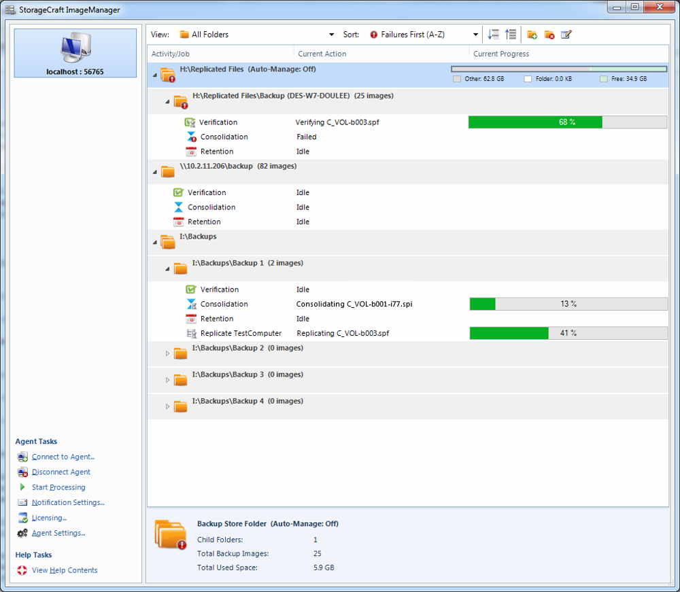Viewport: 680px width, 592px height.
Task: Toggle the Folder: 0.0 KB legend checkbox
Action: click(528, 79)
